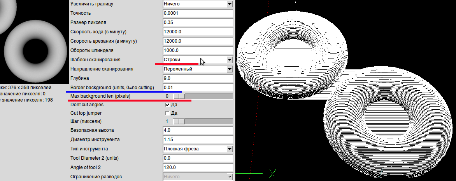Screen dimensions: 456x181
Task: Edit the Диаметр инструмента value 1.15
Action: pos(198,139)
